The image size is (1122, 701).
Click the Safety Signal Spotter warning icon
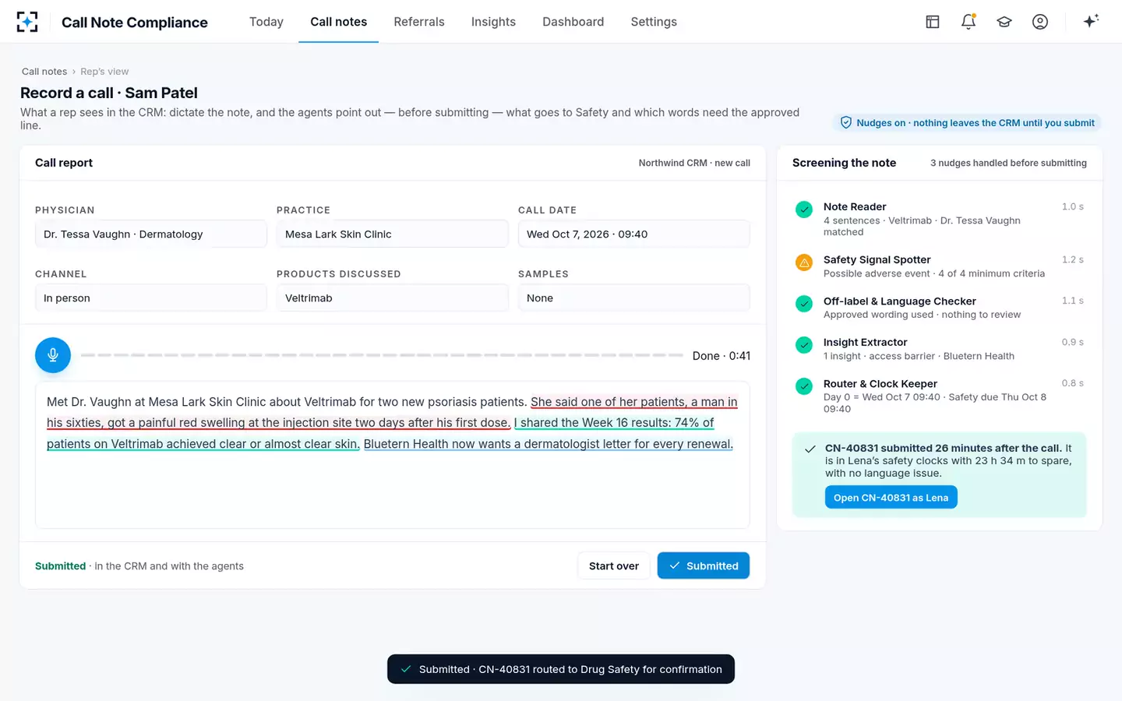pos(804,262)
